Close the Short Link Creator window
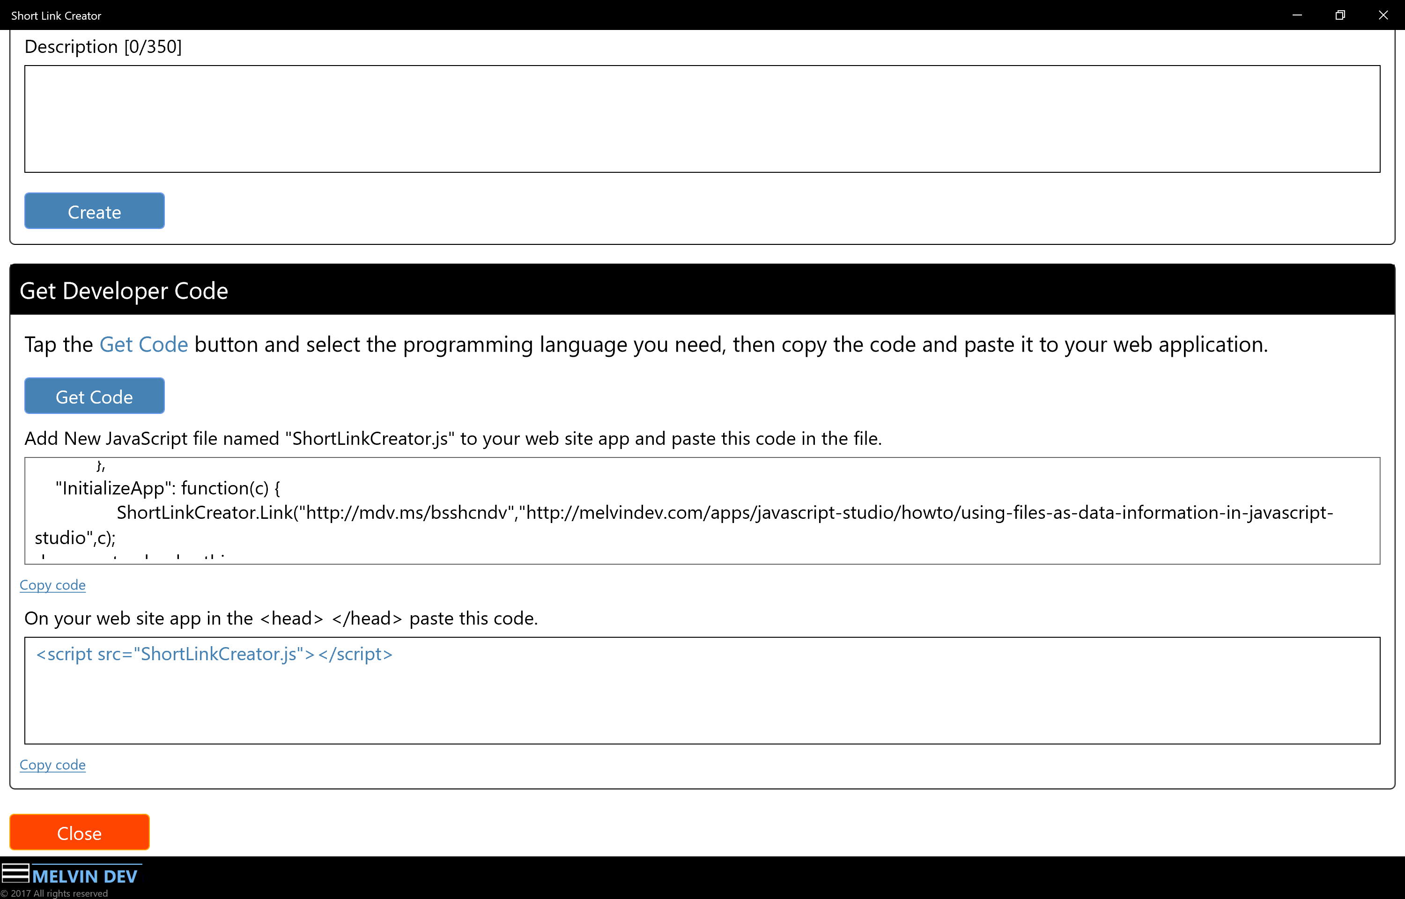Viewport: 1405px width, 899px height. coord(1383,15)
